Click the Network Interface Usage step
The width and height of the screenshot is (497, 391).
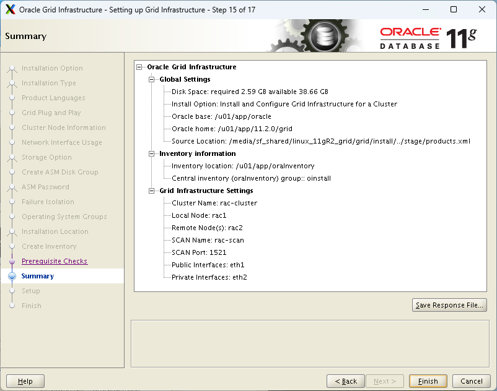(x=62, y=143)
